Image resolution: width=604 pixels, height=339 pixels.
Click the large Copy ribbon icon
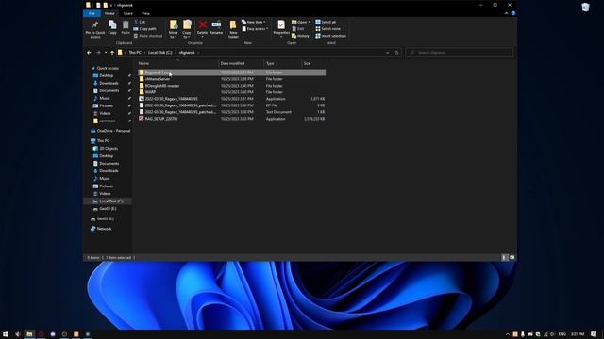coord(112,27)
